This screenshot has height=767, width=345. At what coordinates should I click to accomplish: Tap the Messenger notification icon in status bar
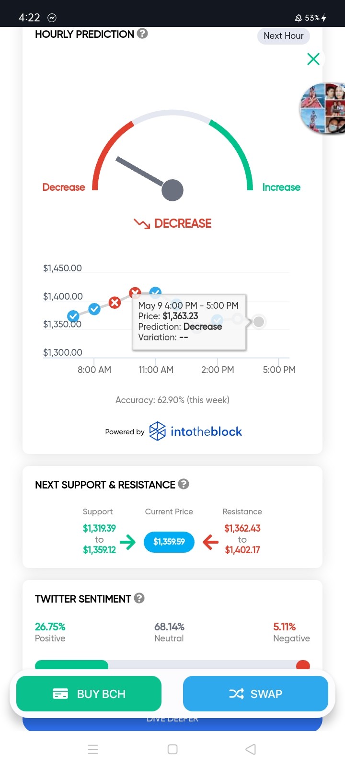[x=52, y=18]
